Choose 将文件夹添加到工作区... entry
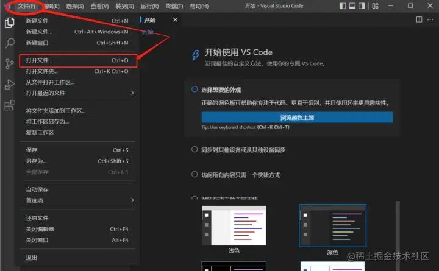The image size is (439, 271). [77, 111]
